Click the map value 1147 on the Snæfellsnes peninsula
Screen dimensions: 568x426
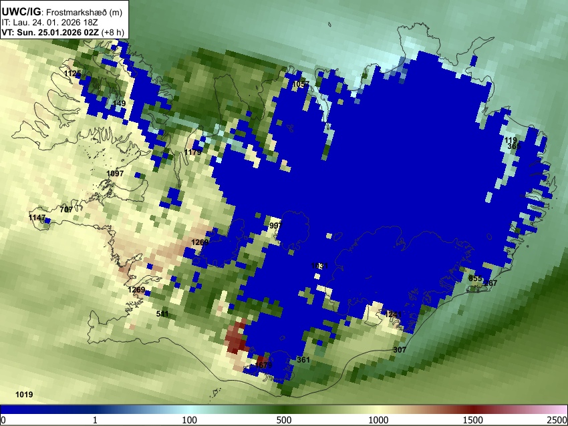pyautogui.click(x=37, y=218)
